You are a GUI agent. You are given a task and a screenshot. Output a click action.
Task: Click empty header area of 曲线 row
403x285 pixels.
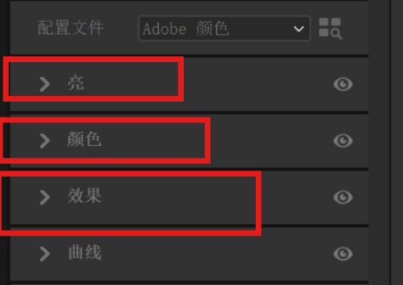click(x=216, y=254)
